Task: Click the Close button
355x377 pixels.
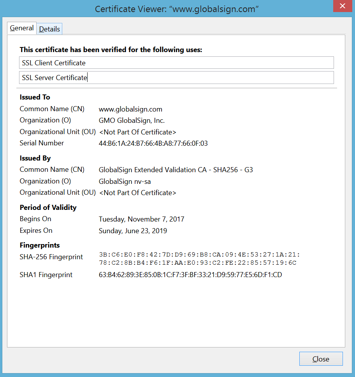Action: (321, 358)
